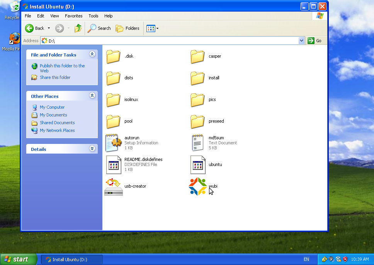Select the md5sum text document icon

pyautogui.click(x=197, y=143)
